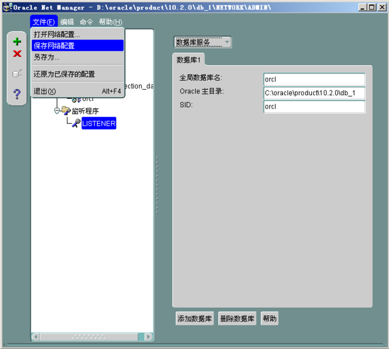Click the horizontal scrollbar thumb in tree pane
Image resolution: width=389 pixels, height=349 pixels.
point(89,337)
